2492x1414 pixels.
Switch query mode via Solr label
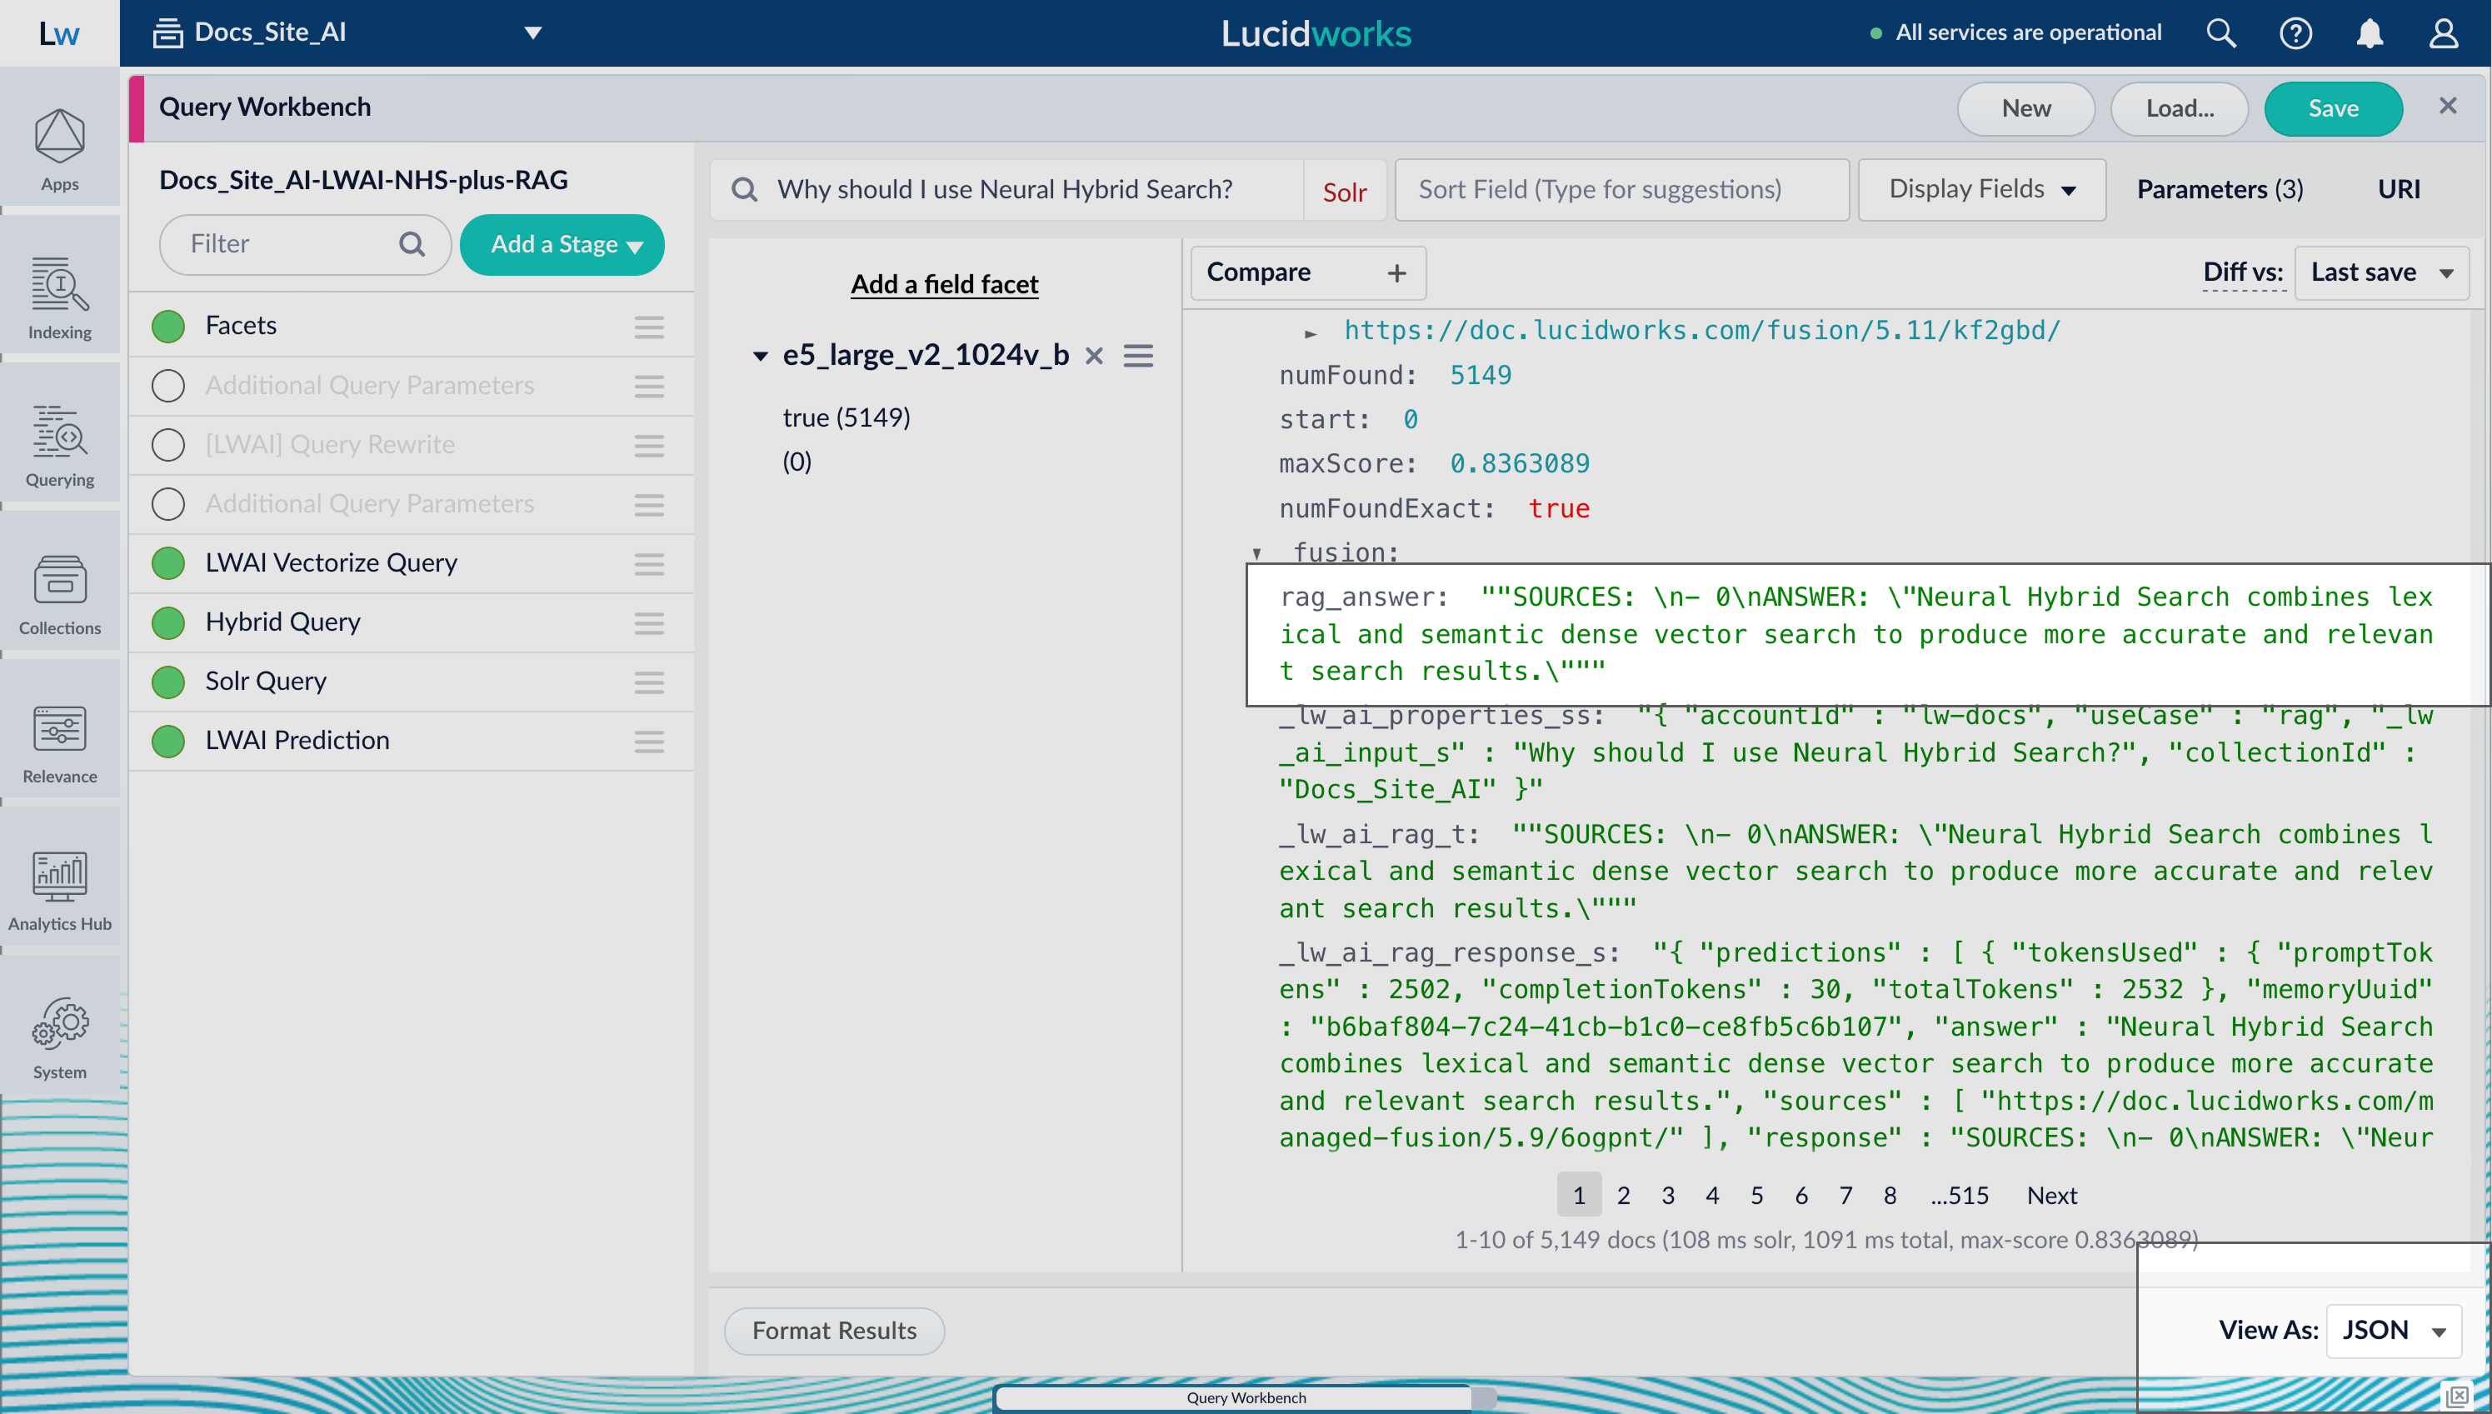pos(1345,192)
